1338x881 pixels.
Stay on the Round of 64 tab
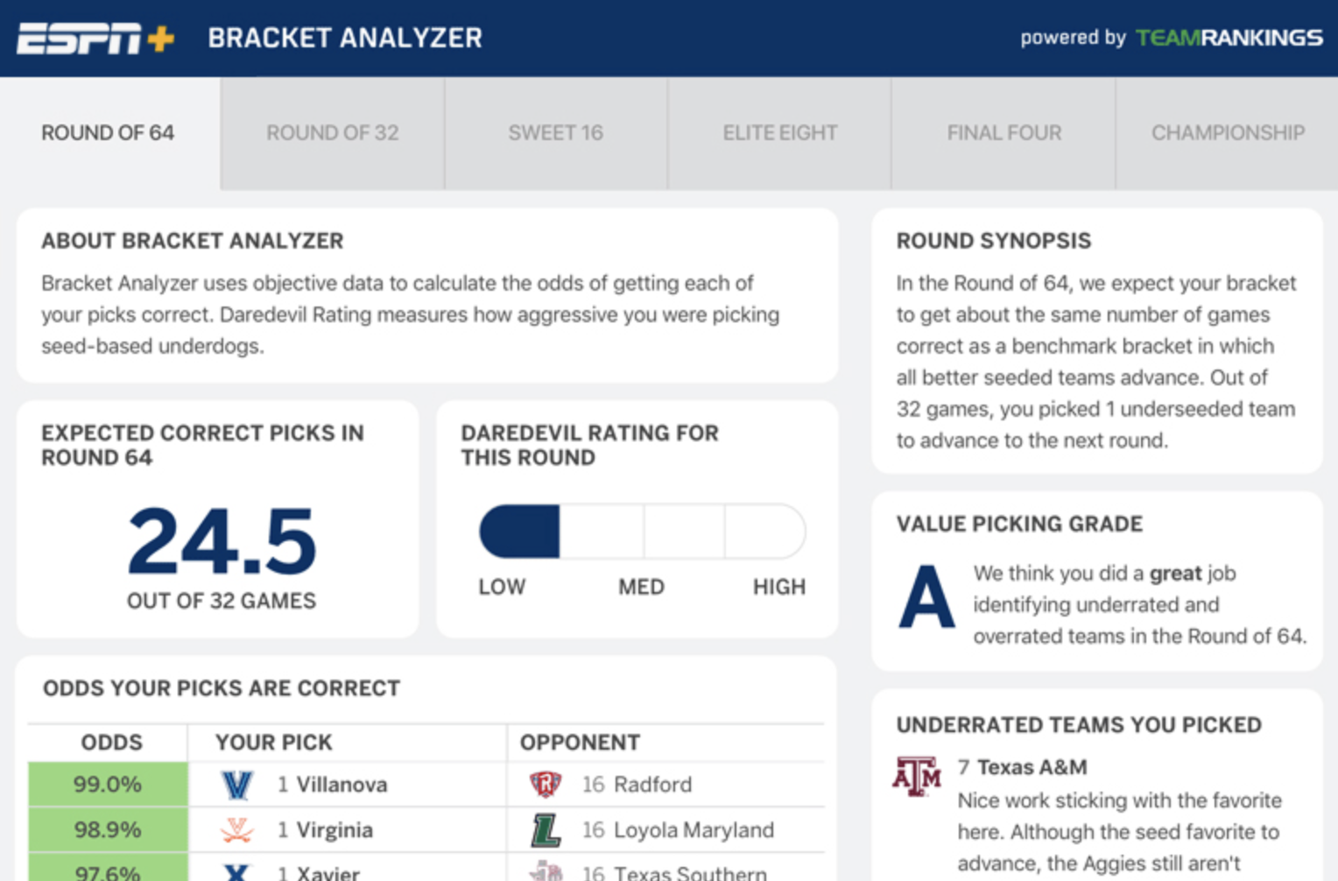click(x=108, y=132)
